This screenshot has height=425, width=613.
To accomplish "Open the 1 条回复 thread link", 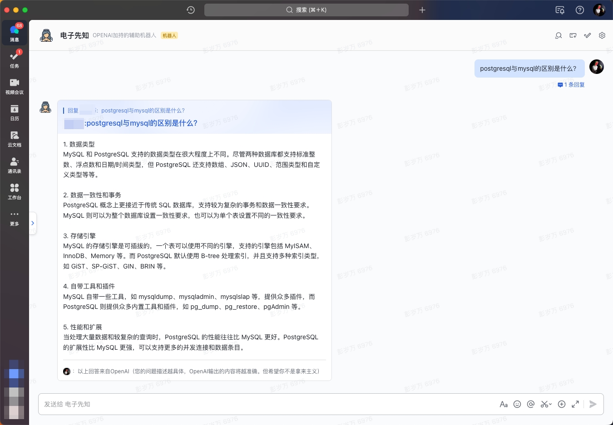I will pyautogui.click(x=571, y=85).
